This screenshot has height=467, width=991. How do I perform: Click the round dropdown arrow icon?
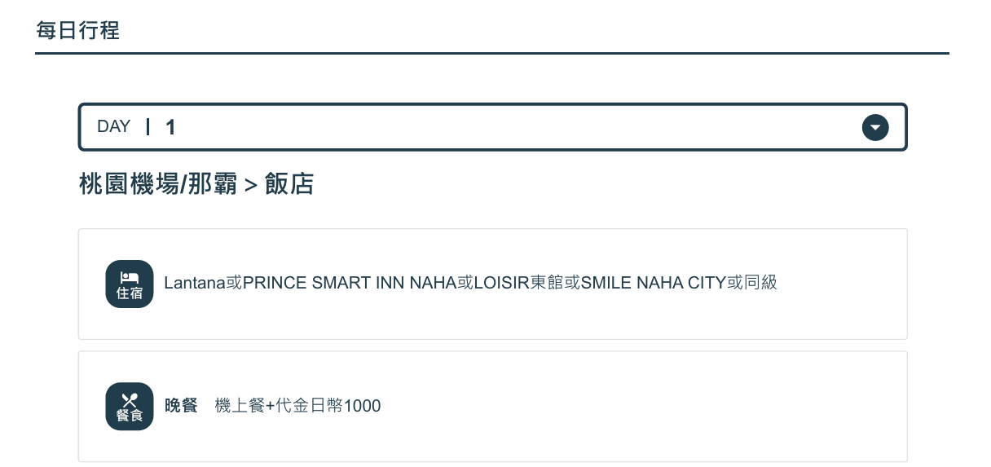click(x=875, y=127)
